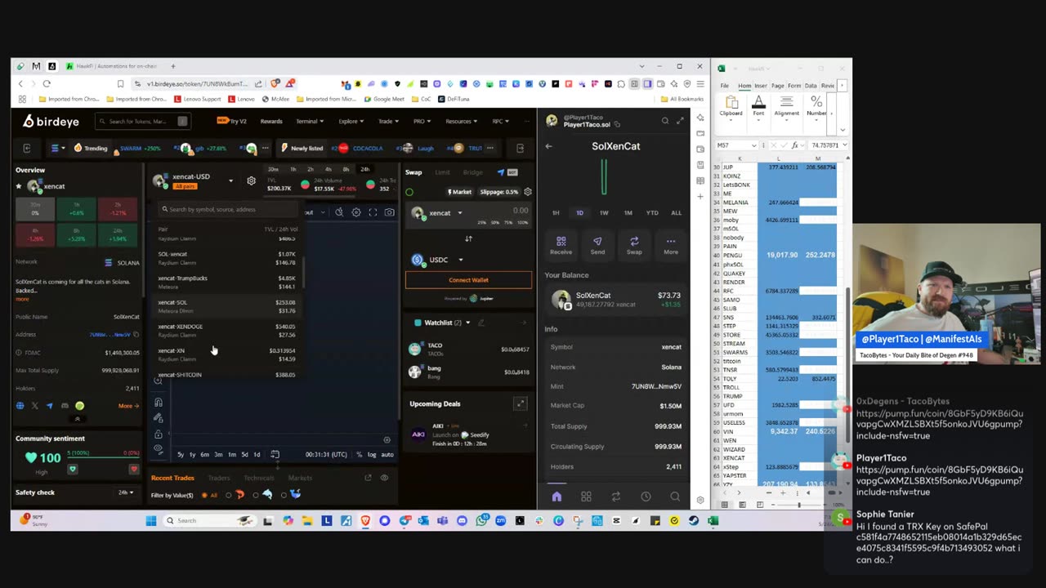Open More actions in wallet panel
Screen dimensions: 1046x588
tap(671, 245)
